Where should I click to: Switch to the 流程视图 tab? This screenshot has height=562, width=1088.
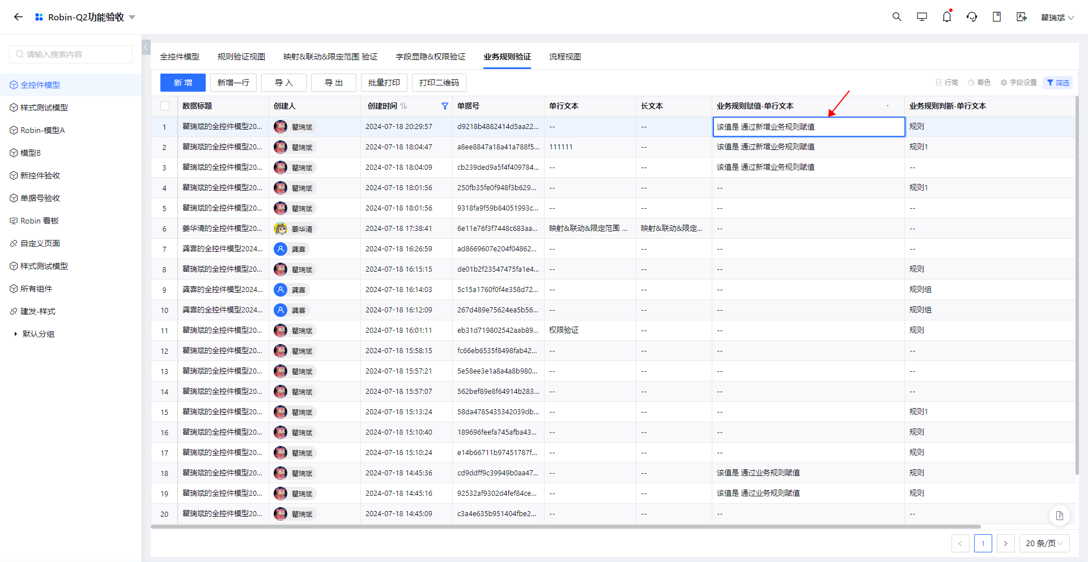[x=565, y=57]
